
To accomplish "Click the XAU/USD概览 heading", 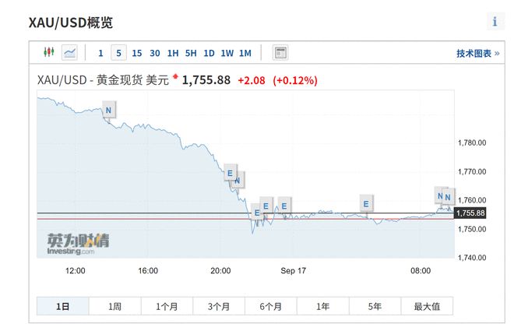I will pos(71,22).
